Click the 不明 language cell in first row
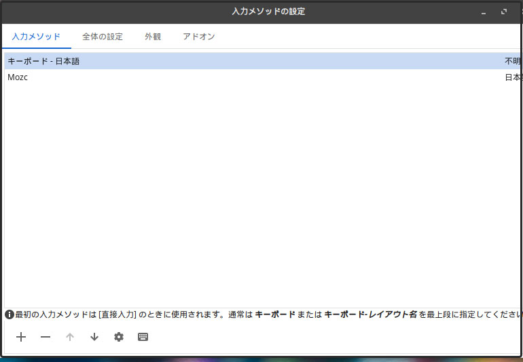523x362 pixels. click(x=513, y=61)
